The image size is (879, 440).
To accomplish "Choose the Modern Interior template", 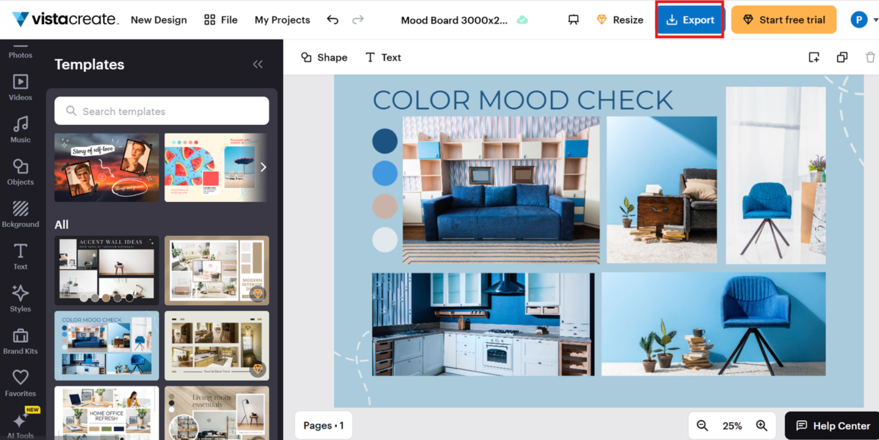I will point(217,270).
